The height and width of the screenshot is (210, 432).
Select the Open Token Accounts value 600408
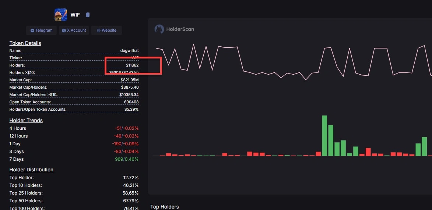131,102
